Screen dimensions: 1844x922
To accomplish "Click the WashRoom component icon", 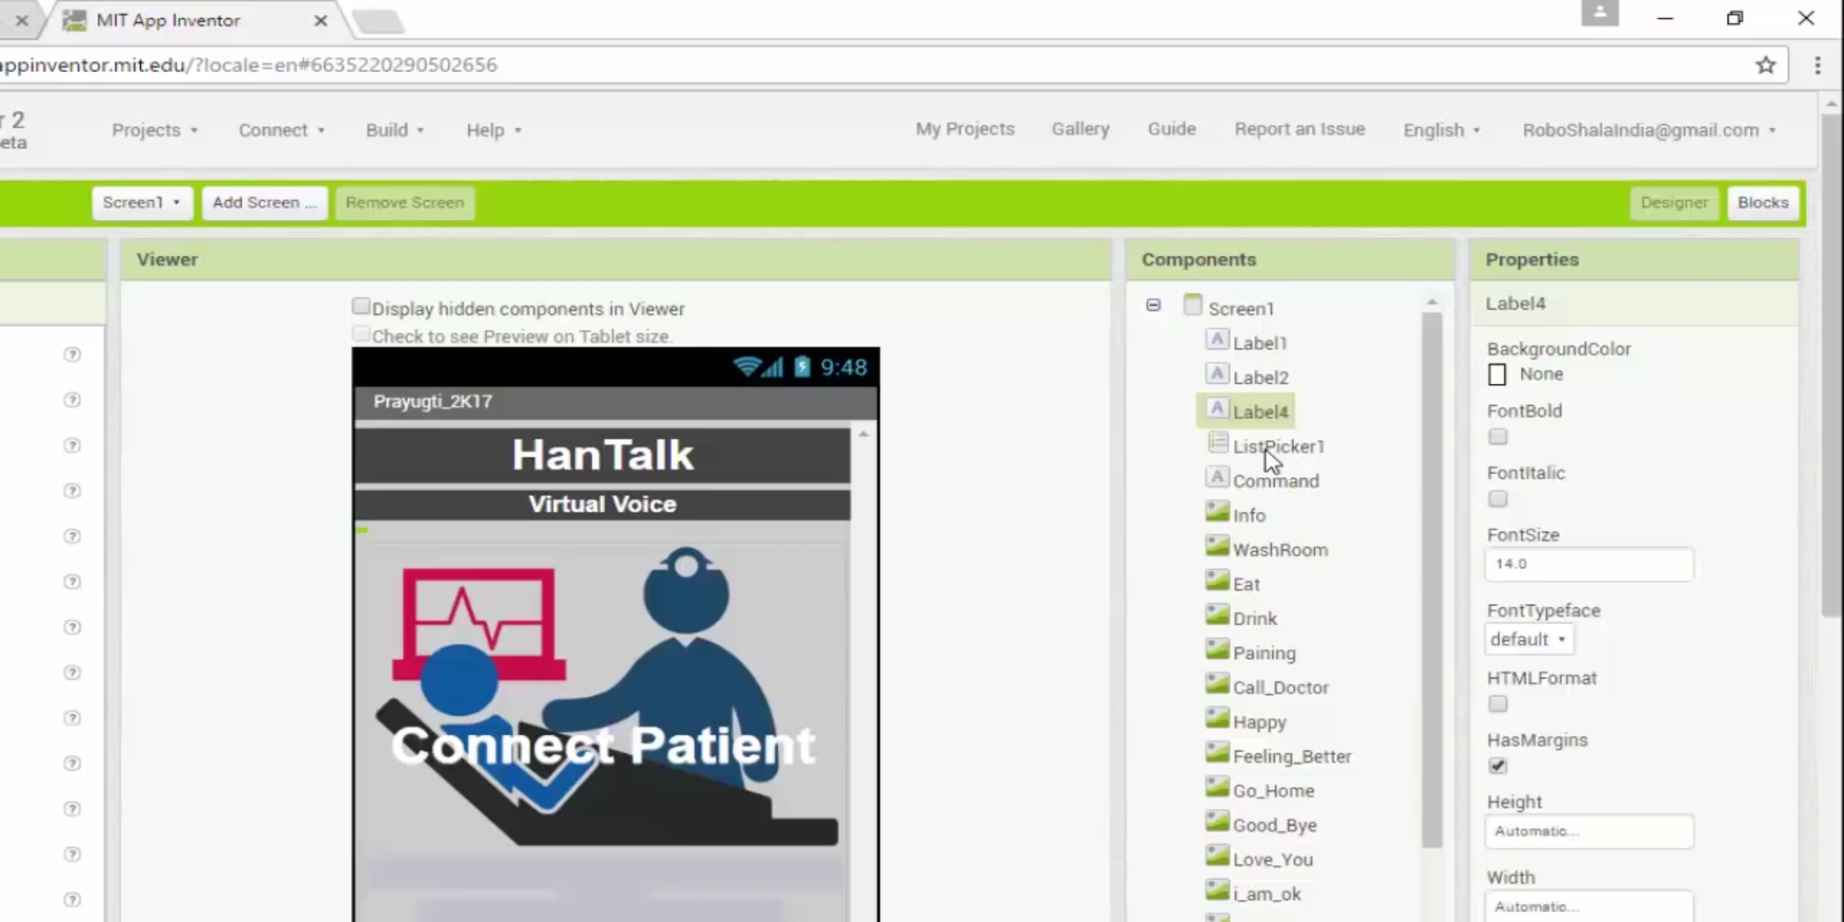I will [1217, 549].
